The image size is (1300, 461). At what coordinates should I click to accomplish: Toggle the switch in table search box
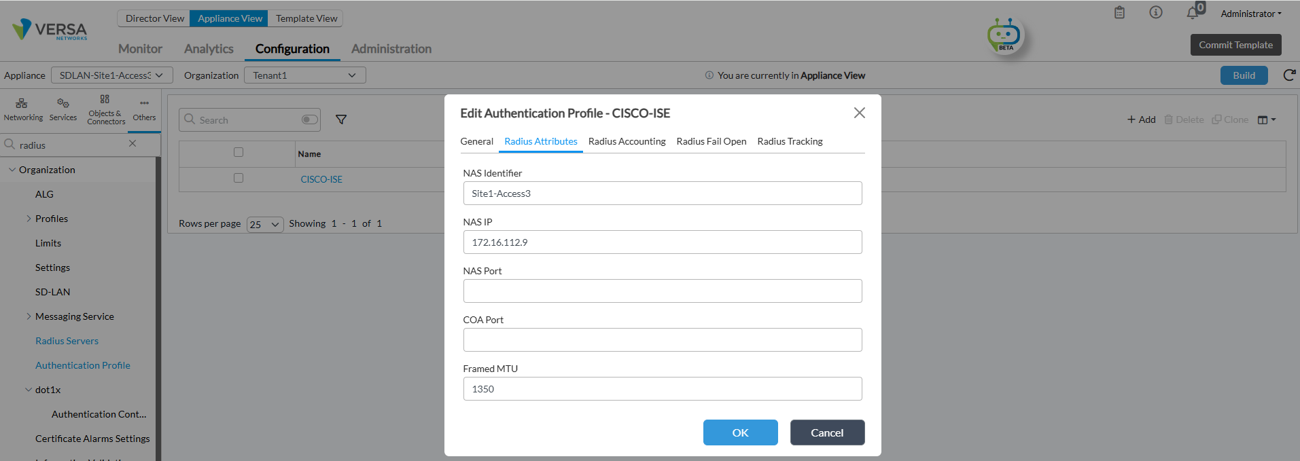309,119
